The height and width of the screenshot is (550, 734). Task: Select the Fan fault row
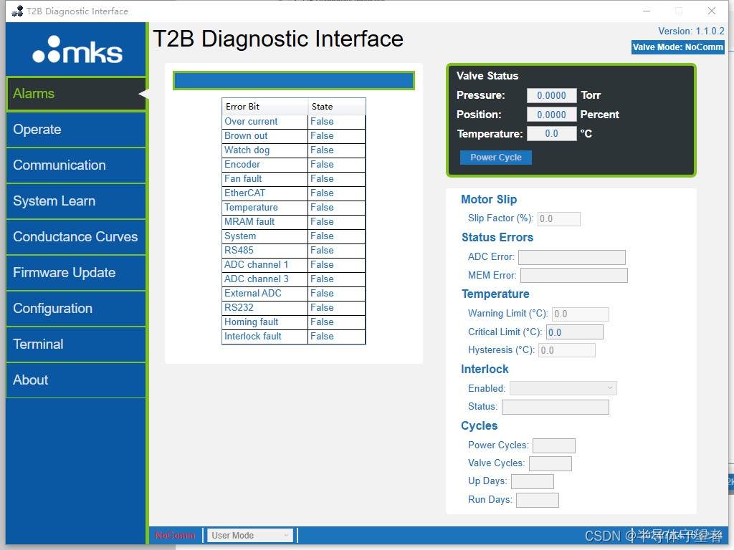(x=293, y=179)
